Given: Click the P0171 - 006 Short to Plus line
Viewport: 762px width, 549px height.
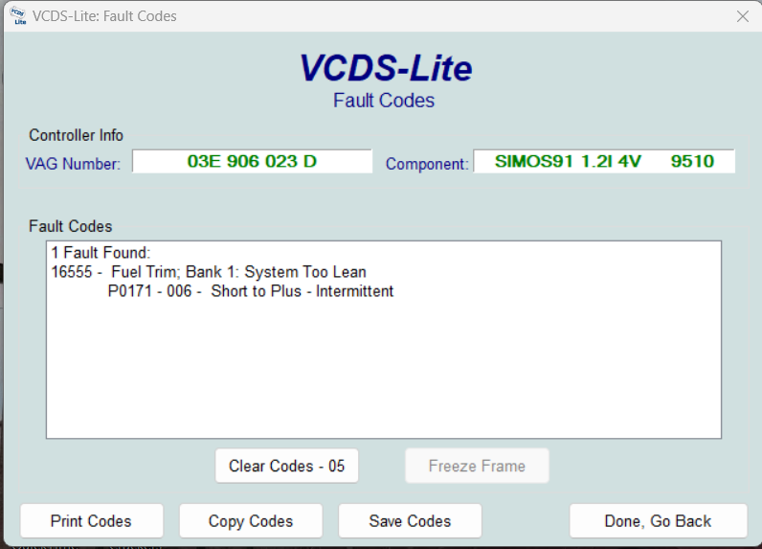Looking at the screenshot, I should 250,291.
